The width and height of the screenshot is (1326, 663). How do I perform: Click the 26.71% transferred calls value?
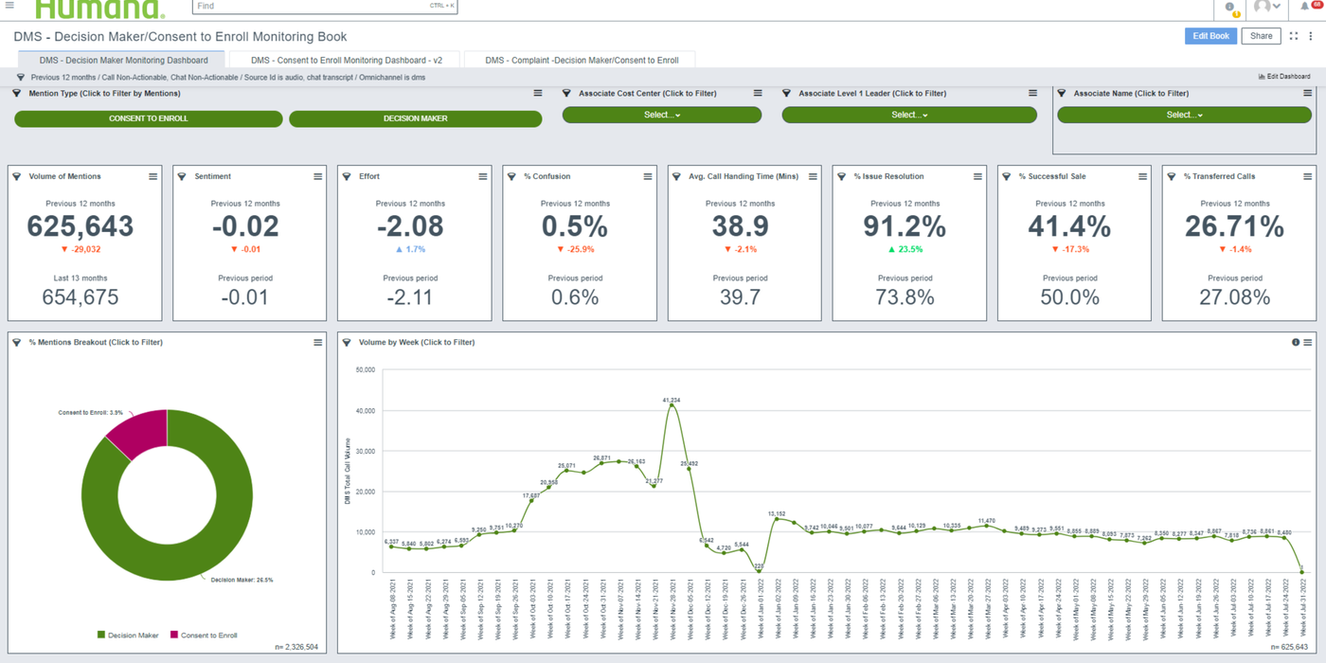coord(1234,226)
